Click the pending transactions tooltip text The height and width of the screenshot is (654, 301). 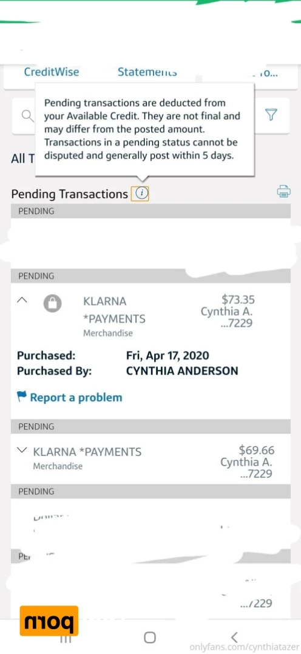click(x=141, y=129)
